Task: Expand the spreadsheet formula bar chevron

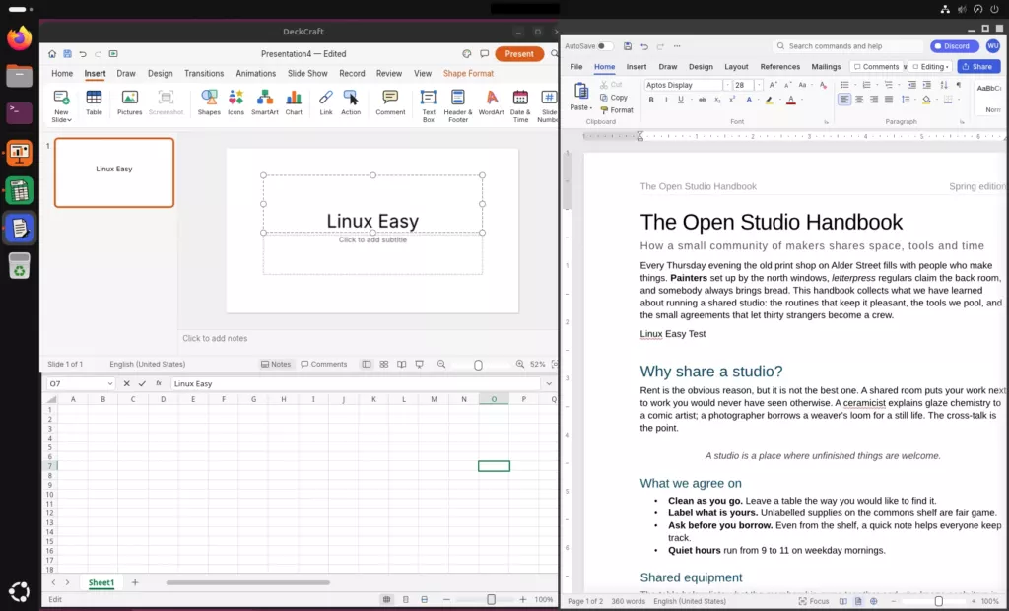Action: [x=549, y=383]
